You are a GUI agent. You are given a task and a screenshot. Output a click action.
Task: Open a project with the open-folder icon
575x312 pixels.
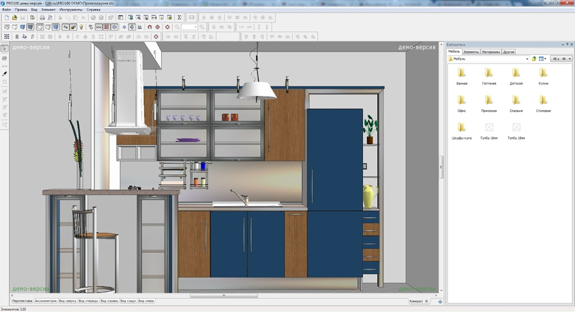point(14,17)
